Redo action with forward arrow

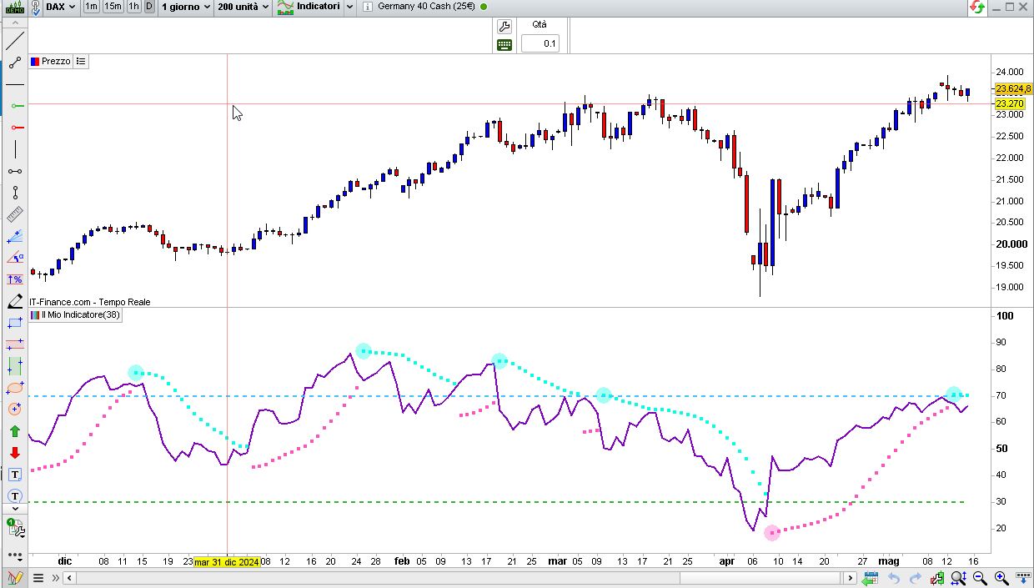pos(916,578)
